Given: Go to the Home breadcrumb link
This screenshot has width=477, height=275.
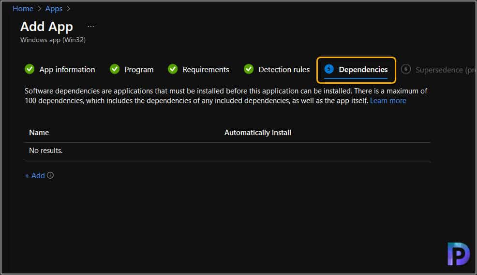Looking at the screenshot, I should pyautogui.click(x=23, y=9).
